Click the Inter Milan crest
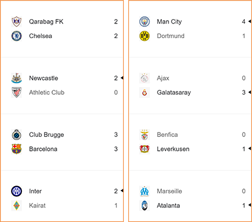 point(16,191)
